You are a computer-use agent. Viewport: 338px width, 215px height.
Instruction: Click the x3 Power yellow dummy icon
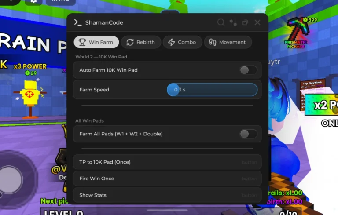point(30,98)
